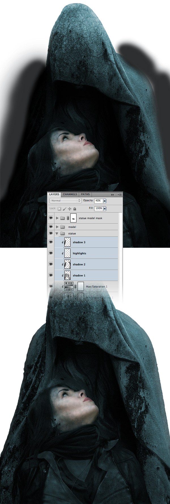Screen dimensions: 170x504
Task: Click the chain link icon on Hue/Saturation 1
Action: [x=75, y=287]
